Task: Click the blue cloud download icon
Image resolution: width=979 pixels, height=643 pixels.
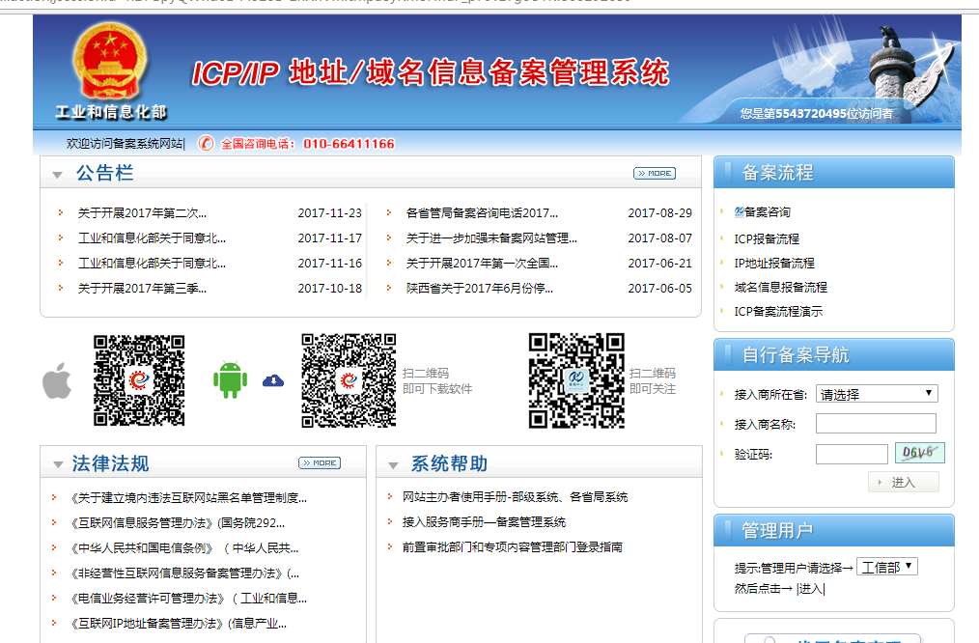Action: pyautogui.click(x=273, y=380)
